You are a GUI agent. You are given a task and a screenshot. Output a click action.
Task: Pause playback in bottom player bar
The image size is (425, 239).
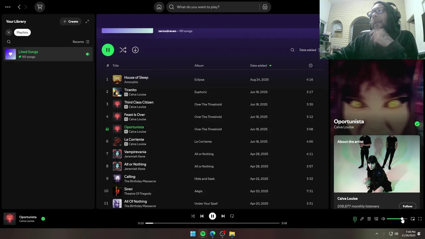tap(212, 216)
